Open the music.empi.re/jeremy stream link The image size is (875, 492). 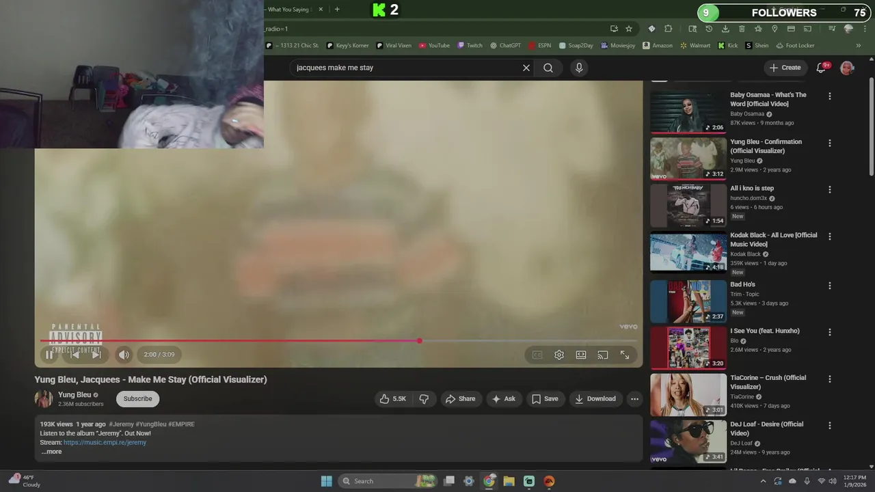[x=105, y=443]
